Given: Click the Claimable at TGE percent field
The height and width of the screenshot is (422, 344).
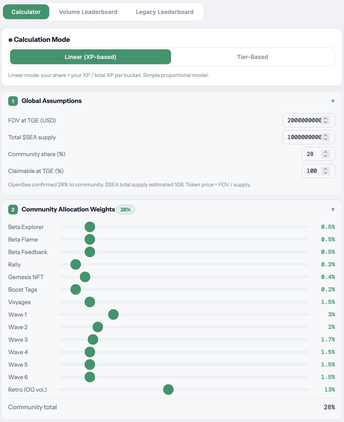Looking at the screenshot, I should [x=318, y=171].
